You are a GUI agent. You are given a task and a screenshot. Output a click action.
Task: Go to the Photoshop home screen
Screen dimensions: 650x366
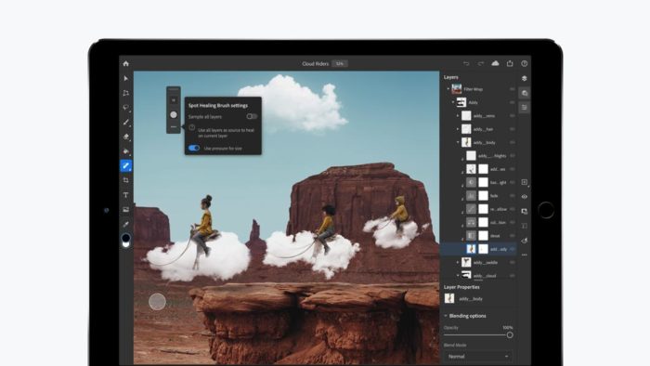click(125, 63)
